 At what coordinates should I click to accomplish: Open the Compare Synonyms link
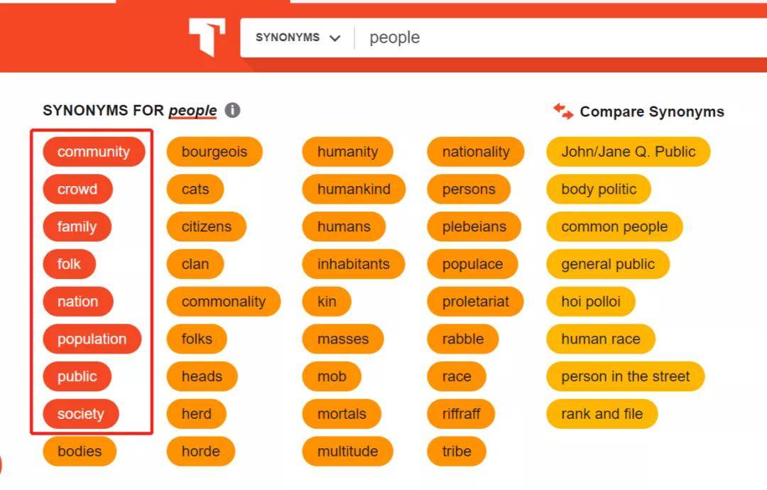click(x=638, y=111)
